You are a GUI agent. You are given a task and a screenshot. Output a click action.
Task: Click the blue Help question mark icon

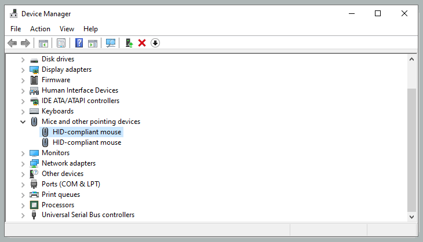(x=79, y=43)
